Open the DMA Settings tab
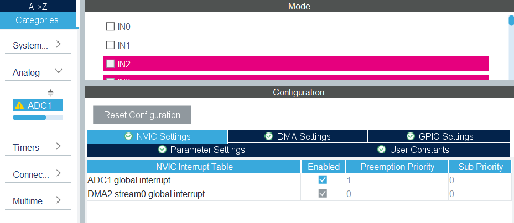514x223 pixels. click(298, 136)
